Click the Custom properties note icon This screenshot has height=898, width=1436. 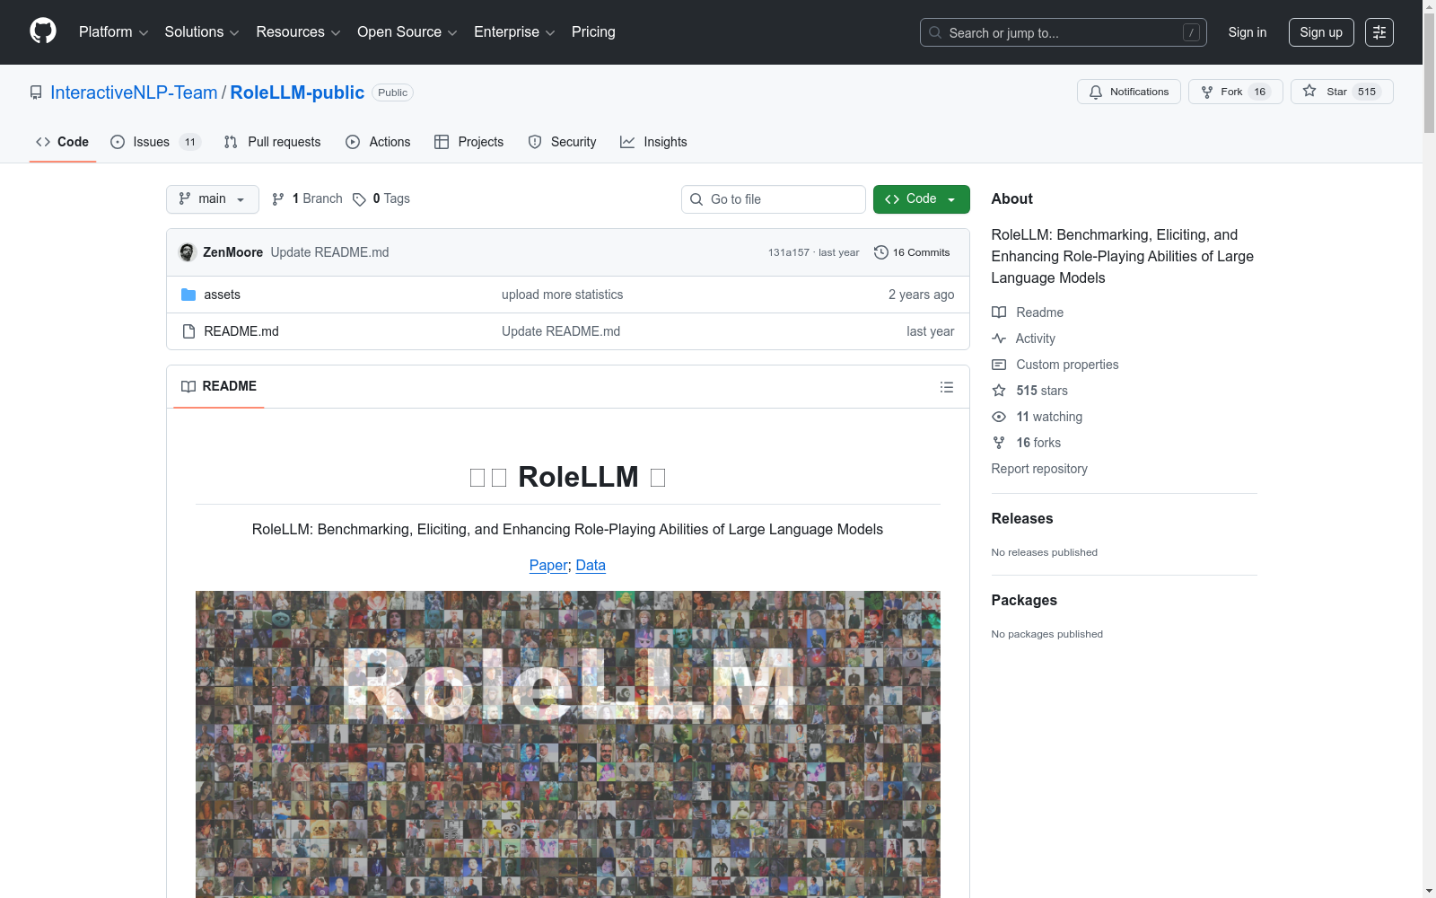click(x=999, y=365)
